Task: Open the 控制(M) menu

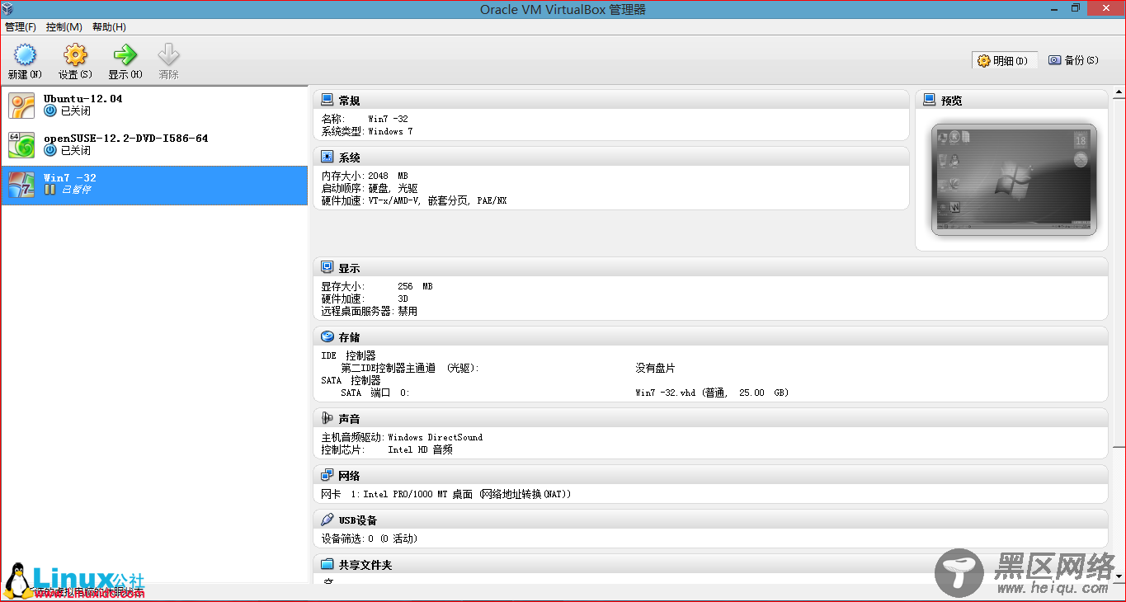Action: (x=64, y=27)
